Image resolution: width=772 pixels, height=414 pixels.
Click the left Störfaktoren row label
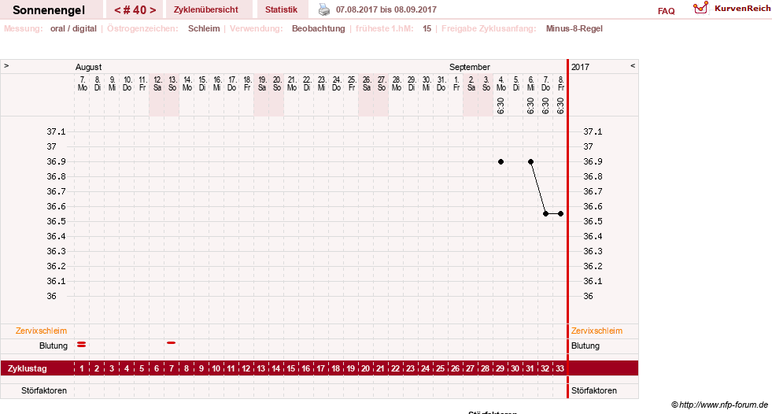point(44,390)
